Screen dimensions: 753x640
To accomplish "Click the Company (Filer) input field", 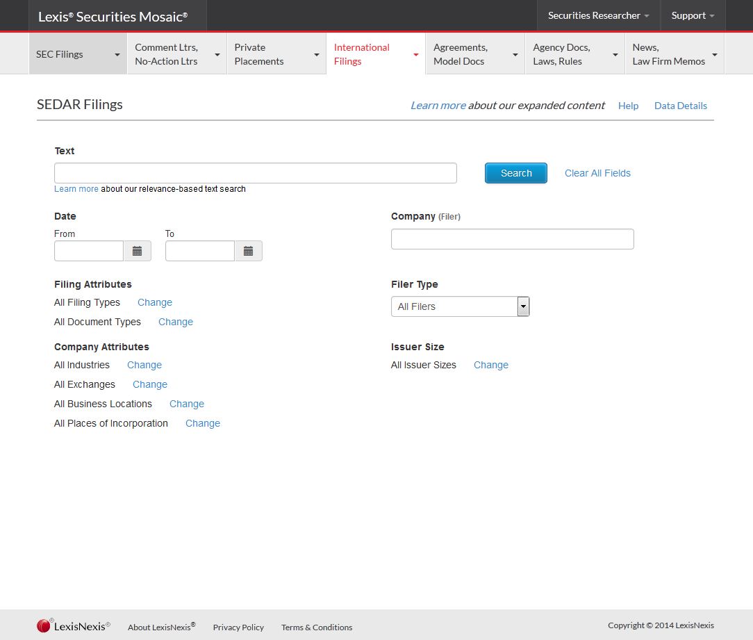I will click(x=513, y=239).
